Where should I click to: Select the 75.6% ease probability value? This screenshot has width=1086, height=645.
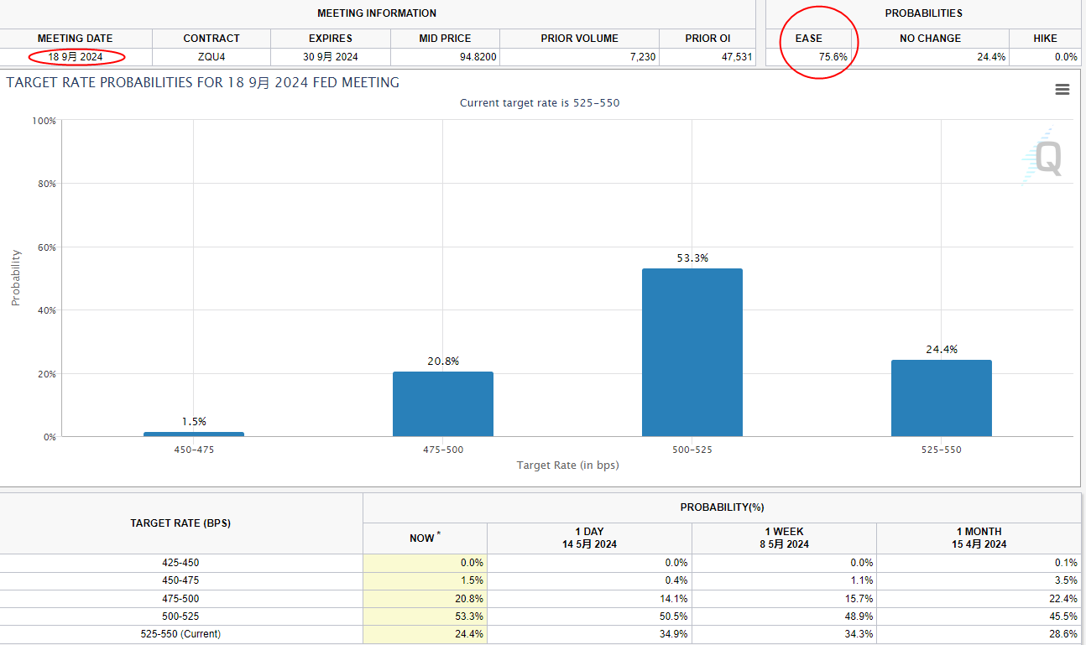833,57
